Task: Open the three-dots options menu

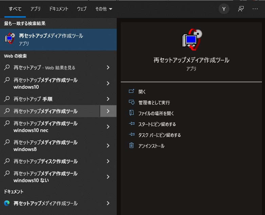Action: (x=255, y=9)
